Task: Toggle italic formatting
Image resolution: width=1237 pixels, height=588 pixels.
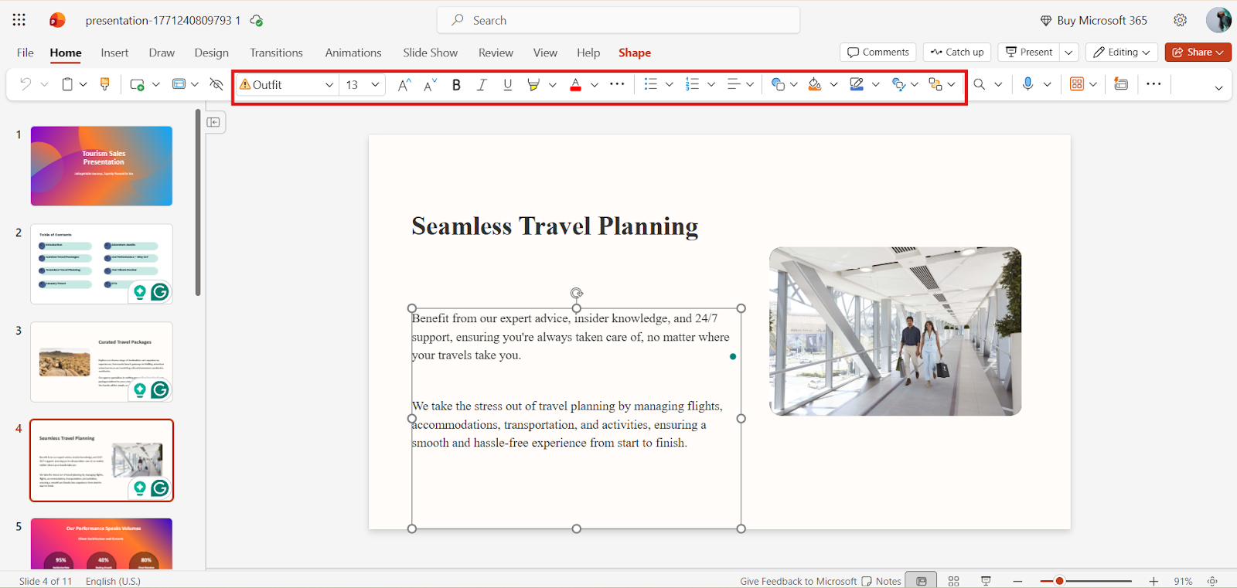Action: click(x=482, y=85)
